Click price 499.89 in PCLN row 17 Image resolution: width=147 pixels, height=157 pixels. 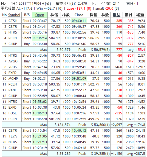94,119
